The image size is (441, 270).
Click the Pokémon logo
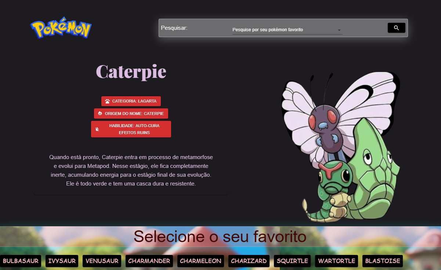pyautogui.click(x=61, y=27)
